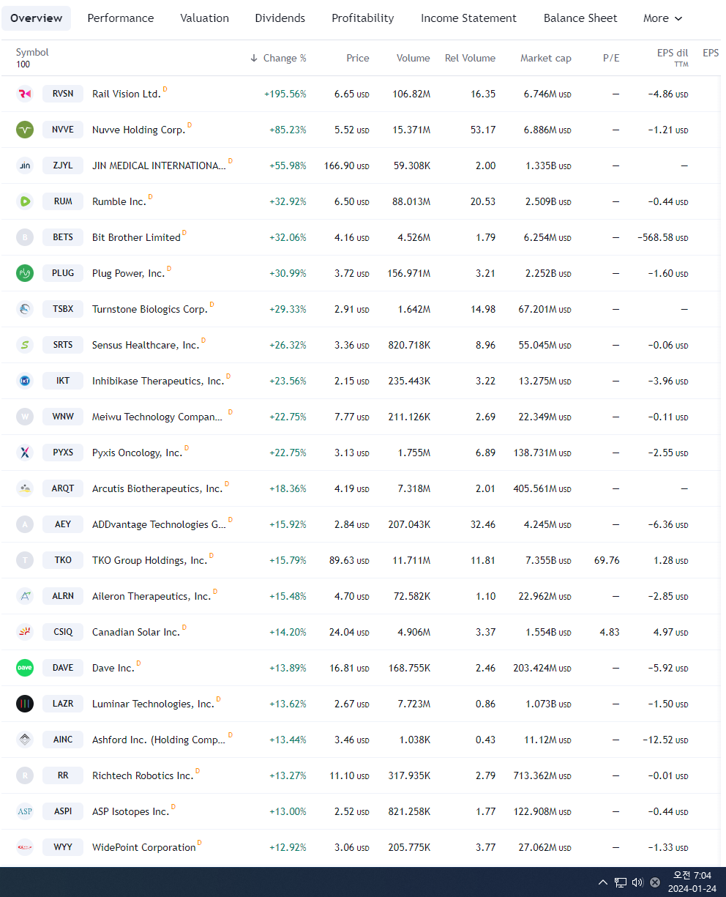Click the +195.56% change value
Image resolution: width=726 pixels, height=897 pixels.
point(285,94)
